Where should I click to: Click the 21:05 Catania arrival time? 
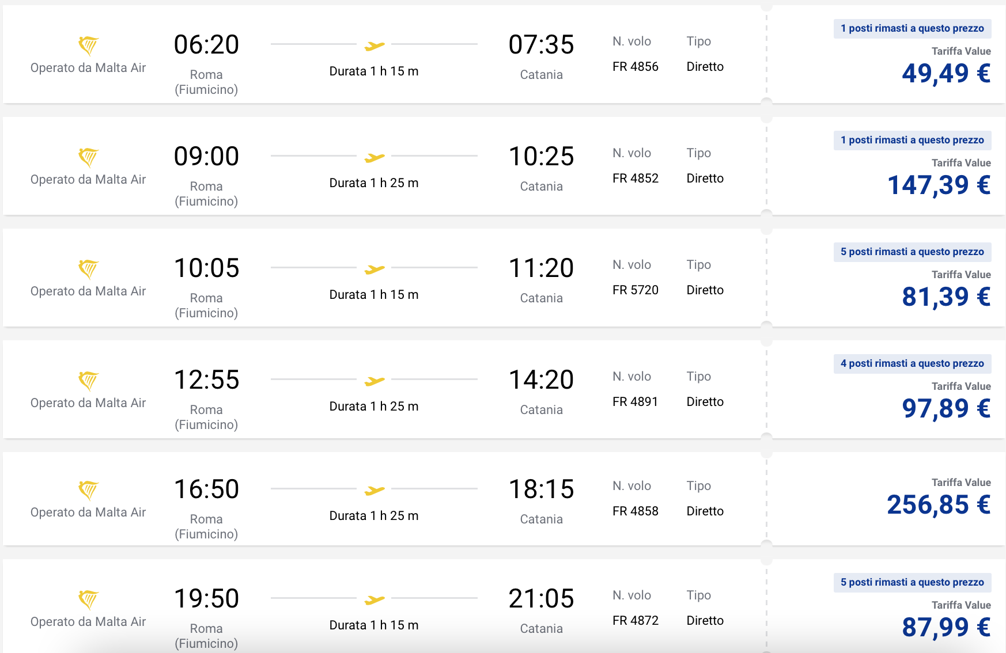coord(541,598)
